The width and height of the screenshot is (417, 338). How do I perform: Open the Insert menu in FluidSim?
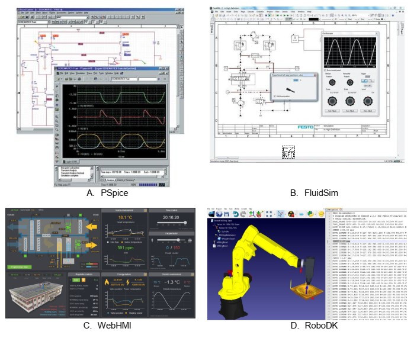click(x=229, y=12)
